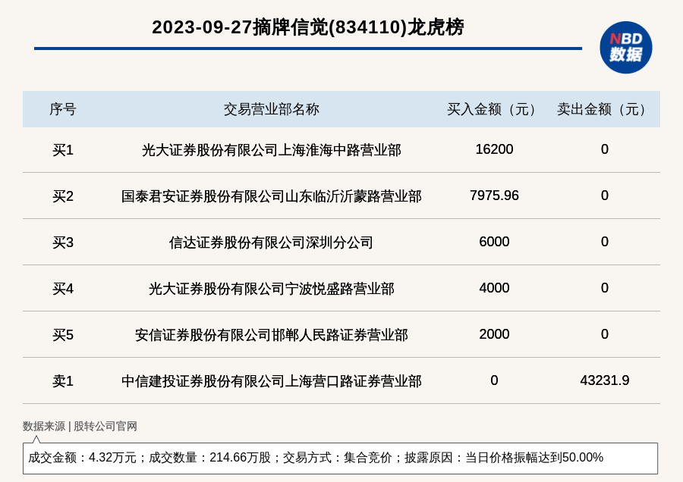Click the 买2 row label
683x482 pixels.
(63, 196)
